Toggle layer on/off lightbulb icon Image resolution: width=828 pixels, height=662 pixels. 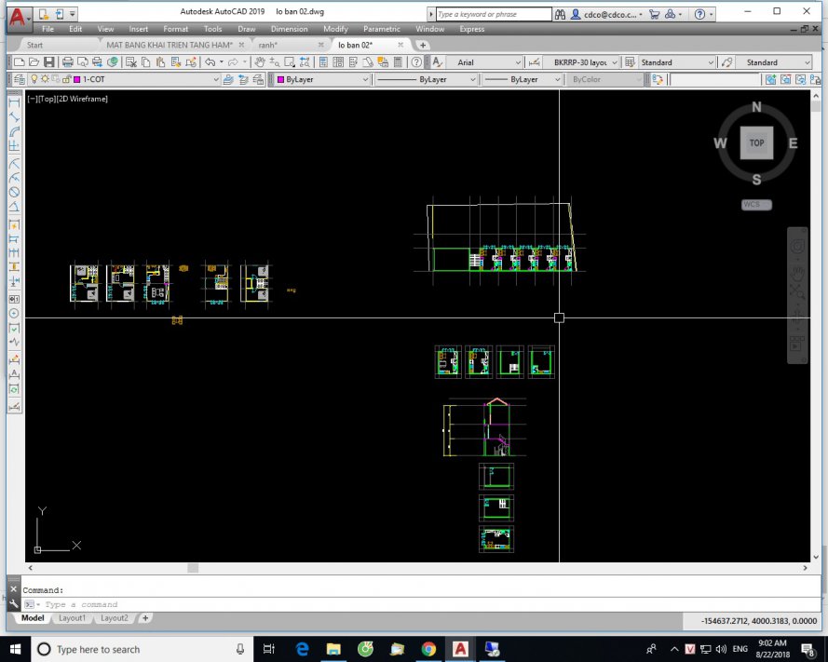coord(34,79)
